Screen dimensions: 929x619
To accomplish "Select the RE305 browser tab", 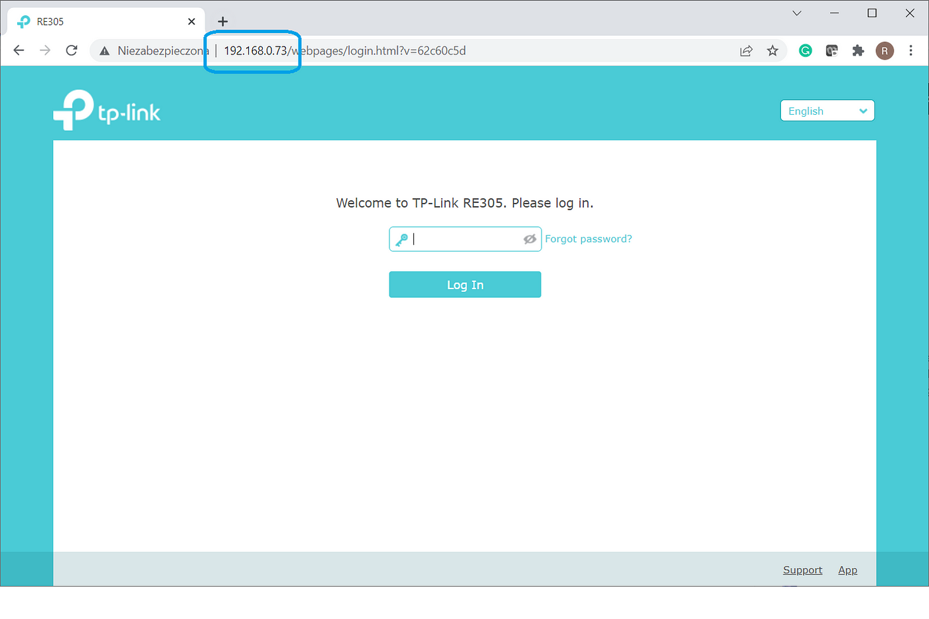I will pos(106,21).
